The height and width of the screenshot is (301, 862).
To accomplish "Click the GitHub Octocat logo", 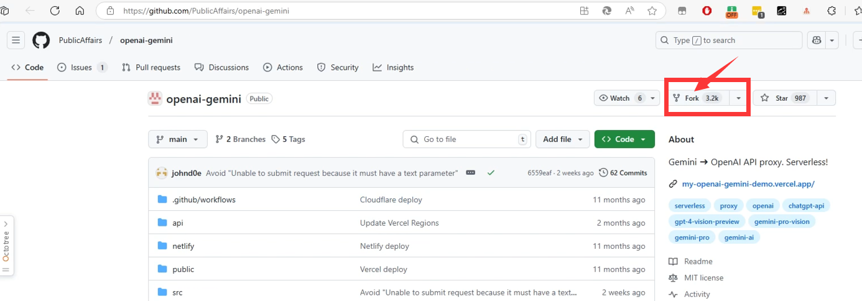I will 41,40.
